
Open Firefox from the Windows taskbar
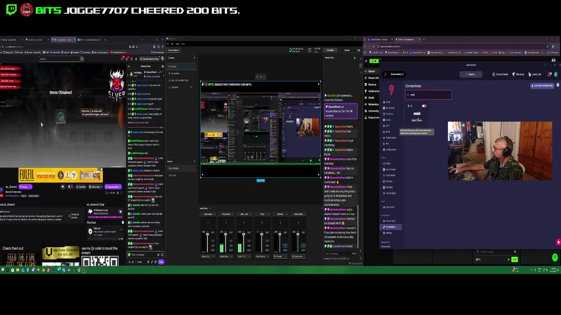(38, 269)
